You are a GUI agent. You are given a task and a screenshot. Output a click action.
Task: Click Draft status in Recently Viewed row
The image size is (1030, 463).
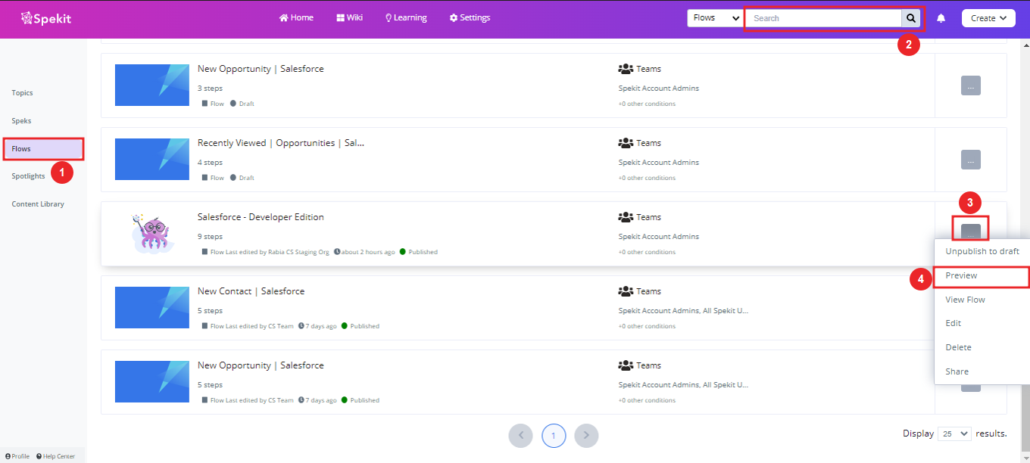click(x=242, y=178)
